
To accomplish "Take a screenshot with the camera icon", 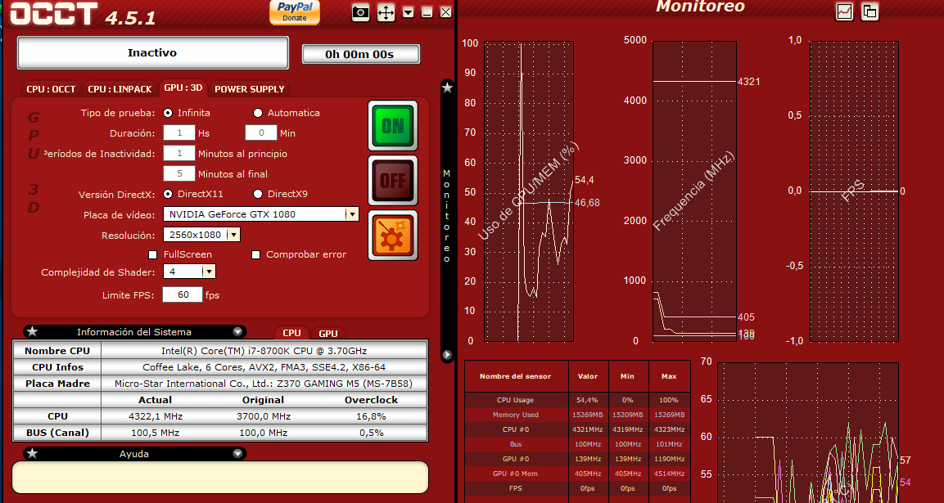I will pos(360,12).
